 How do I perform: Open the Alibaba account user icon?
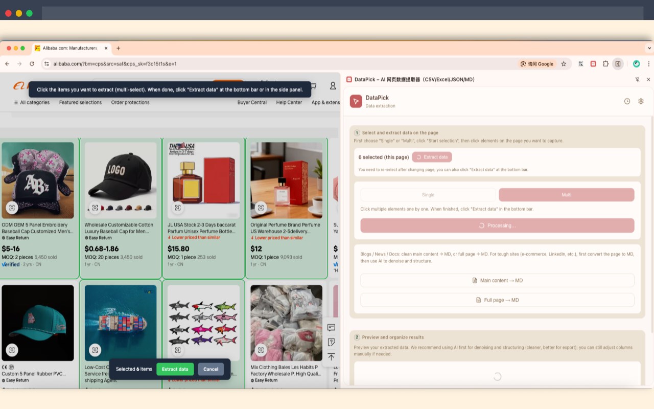point(333,86)
